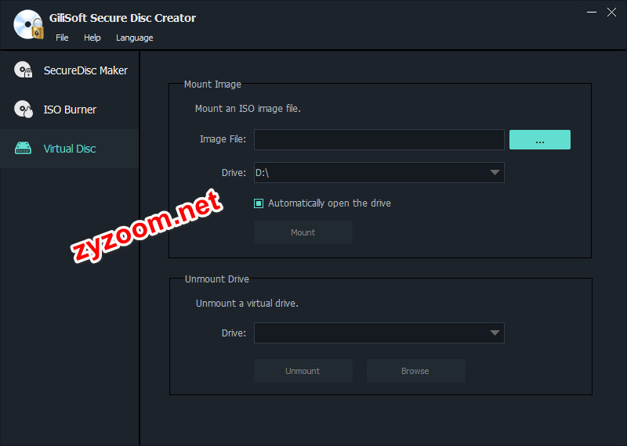Click the GiliSoft Secure Disc Creator title text
627x446 pixels.
click(122, 18)
